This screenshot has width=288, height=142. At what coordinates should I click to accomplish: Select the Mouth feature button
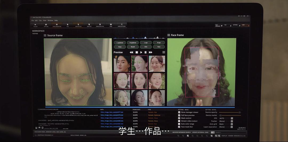coord(133,47)
